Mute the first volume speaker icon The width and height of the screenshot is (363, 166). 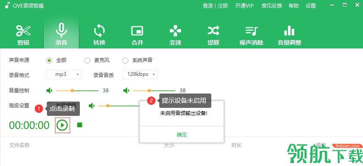(49, 91)
